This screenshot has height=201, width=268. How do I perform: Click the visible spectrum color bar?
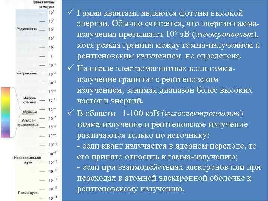click(6, 112)
